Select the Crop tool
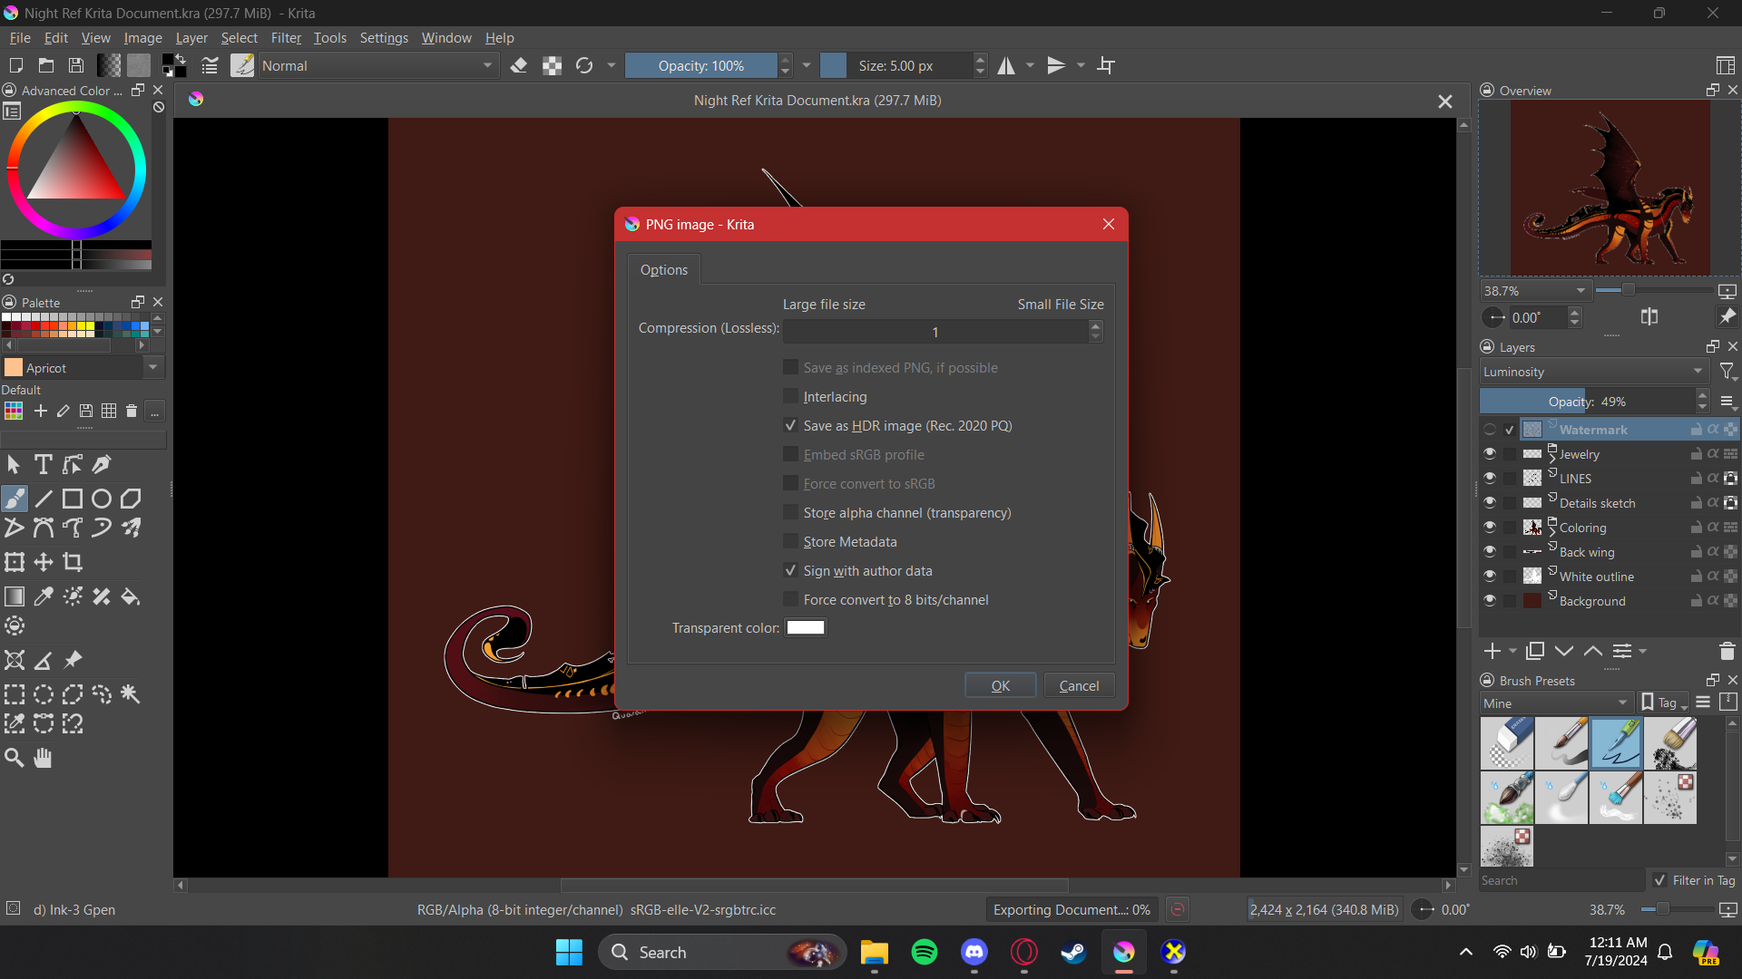Screen dimensions: 1742x979 pyautogui.click(x=73, y=562)
